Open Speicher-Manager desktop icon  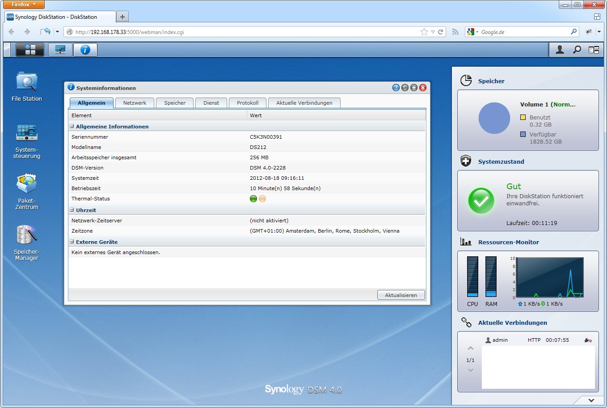pyautogui.click(x=27, y=242)
